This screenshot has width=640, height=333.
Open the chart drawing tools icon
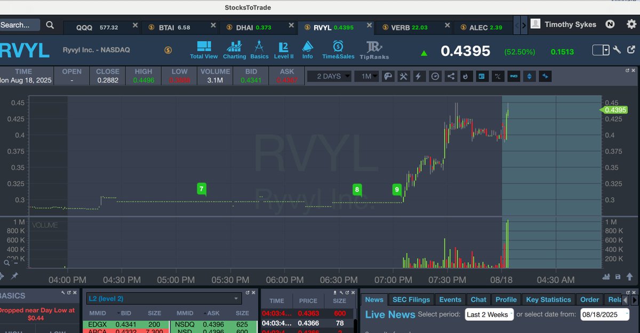[x=404, y=76]
